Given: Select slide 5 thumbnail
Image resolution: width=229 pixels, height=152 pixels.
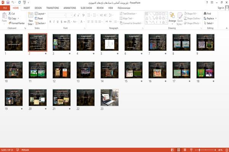Looking at the screenshot, I should coord(110,42).
